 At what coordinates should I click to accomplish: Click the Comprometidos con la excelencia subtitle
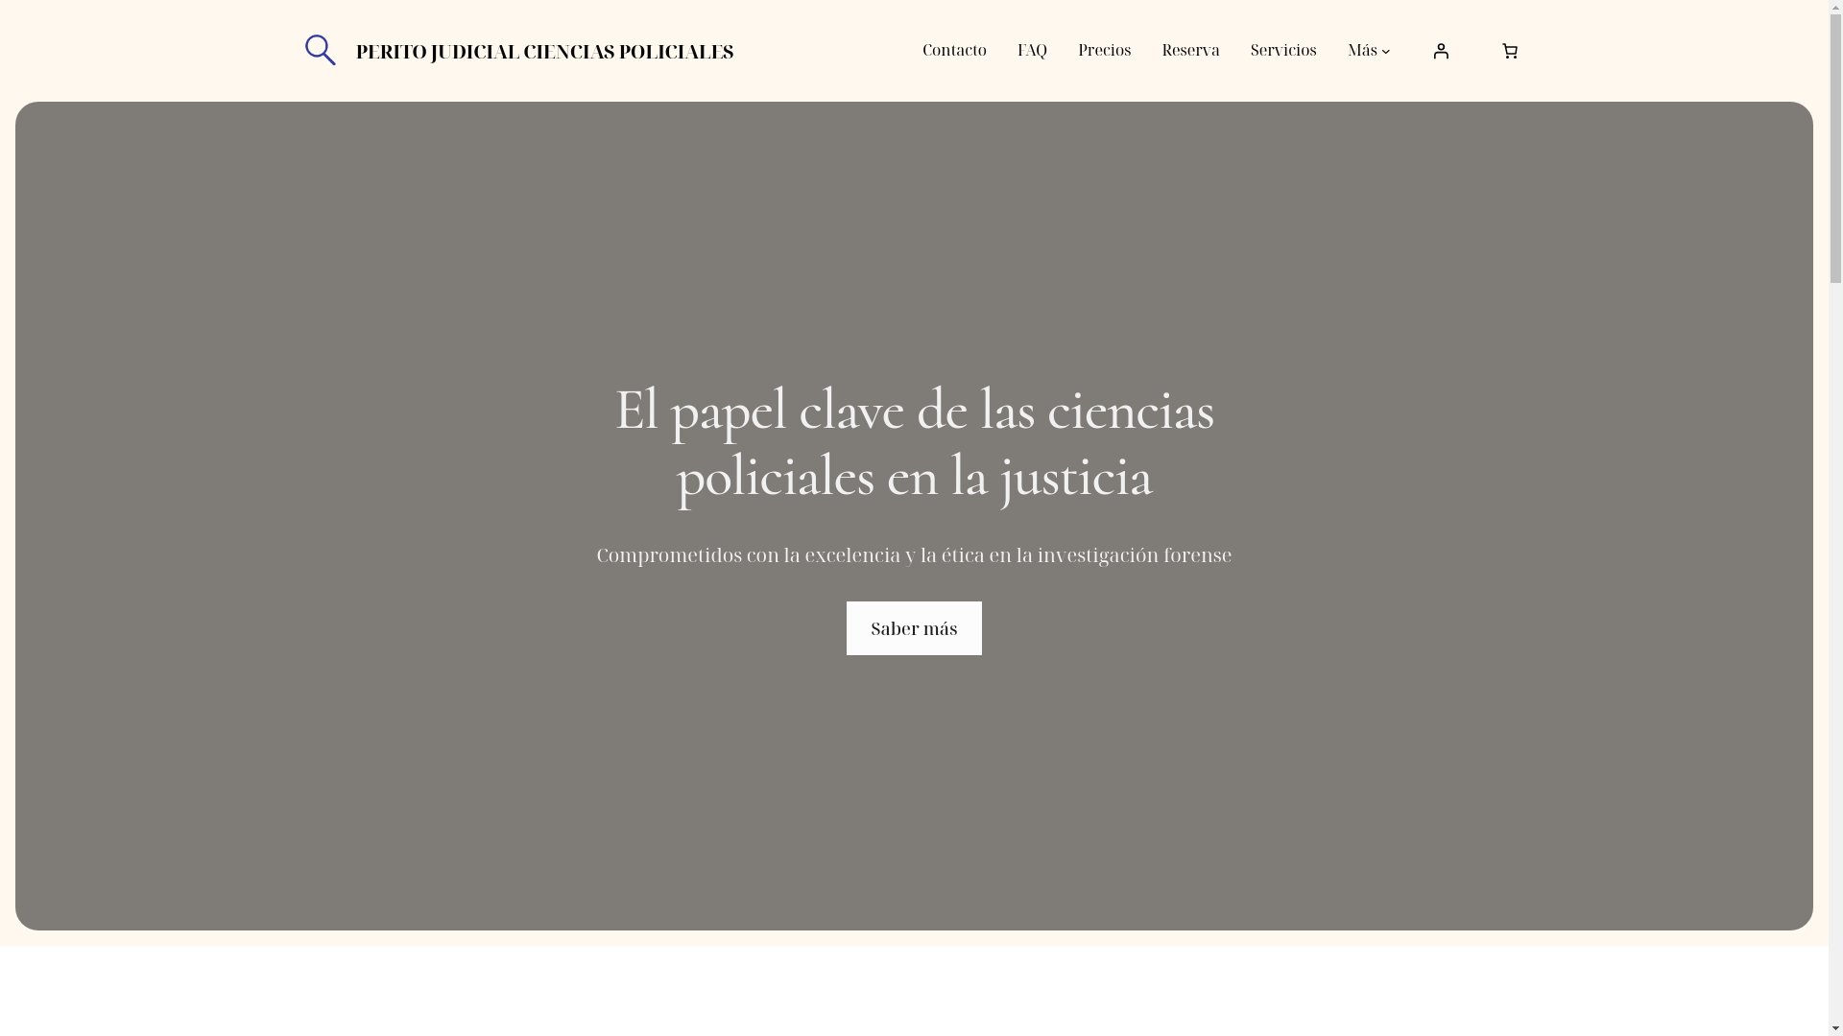coord(914,555)
